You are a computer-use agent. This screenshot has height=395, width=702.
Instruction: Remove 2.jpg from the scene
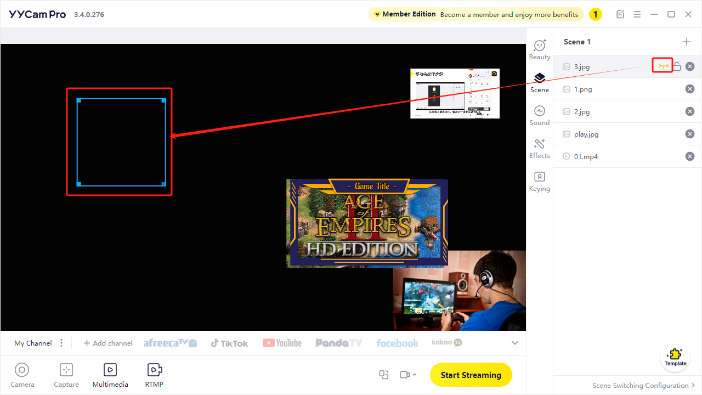690,111
